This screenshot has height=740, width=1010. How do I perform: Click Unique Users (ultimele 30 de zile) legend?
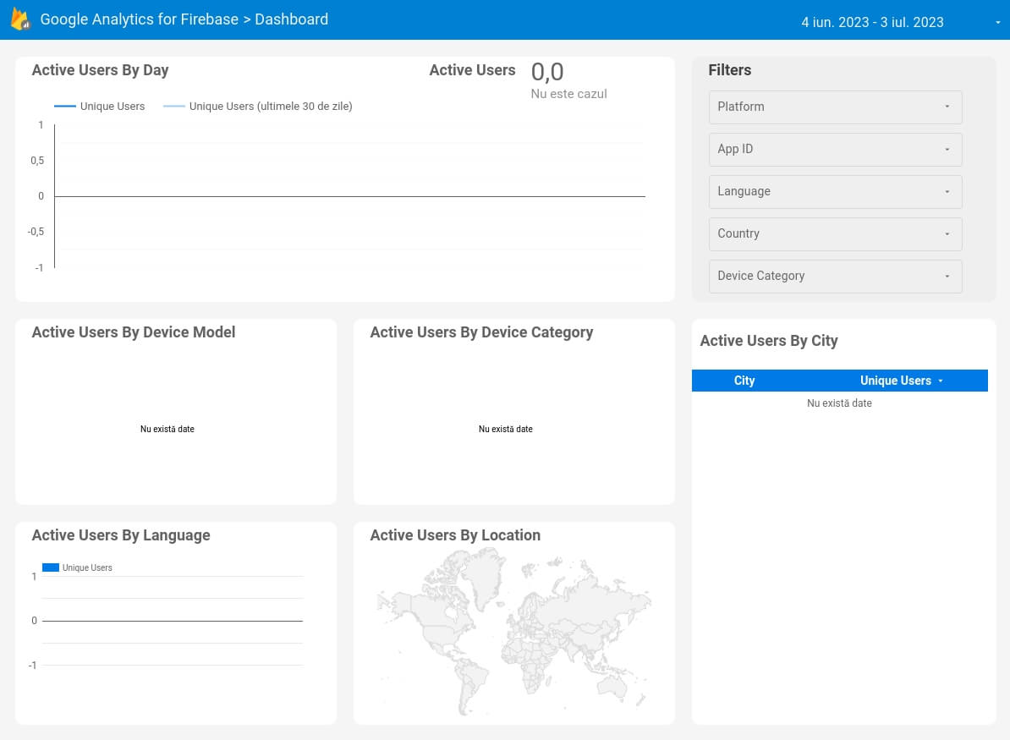click(258, 107)
